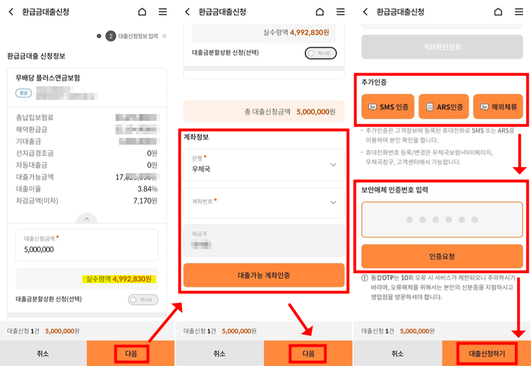The image size is (531, 366).
Task: Select the SMS 인증 authentication method
Action: coord(387,106)
